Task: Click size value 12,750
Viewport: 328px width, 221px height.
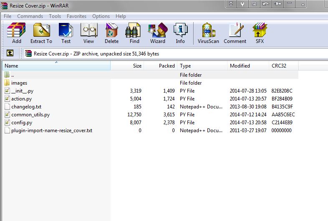Action: pyautogui.click(x=134, y=115)
